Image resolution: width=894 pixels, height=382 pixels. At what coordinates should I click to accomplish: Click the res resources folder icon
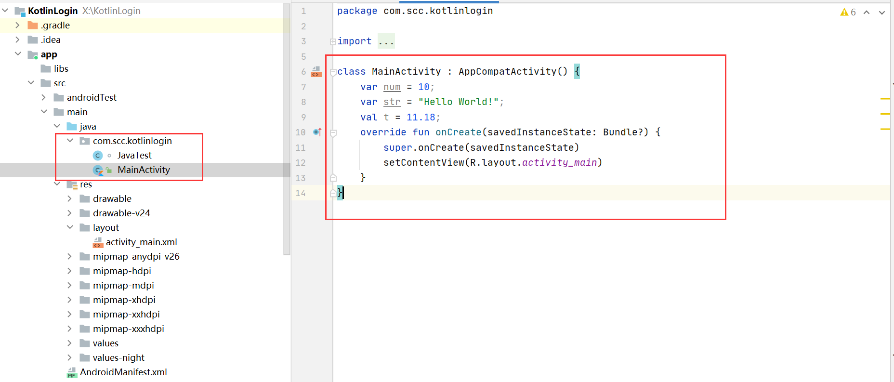[72, 184]
